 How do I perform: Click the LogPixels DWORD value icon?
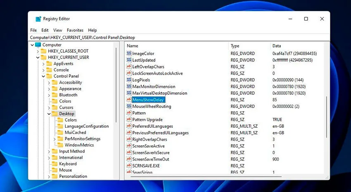click(x=129, y=80)
